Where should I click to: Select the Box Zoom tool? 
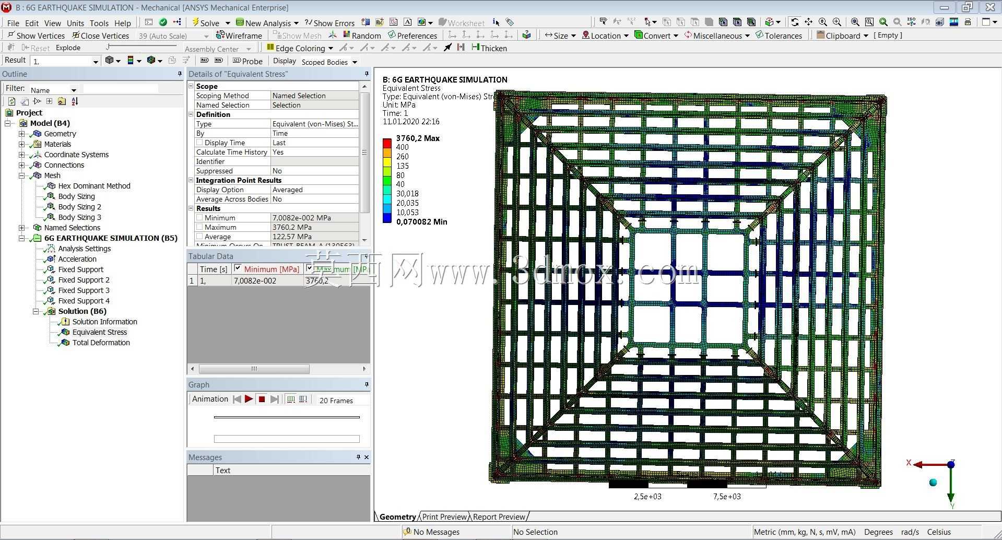pyautogui.click(x=836, y=22)
